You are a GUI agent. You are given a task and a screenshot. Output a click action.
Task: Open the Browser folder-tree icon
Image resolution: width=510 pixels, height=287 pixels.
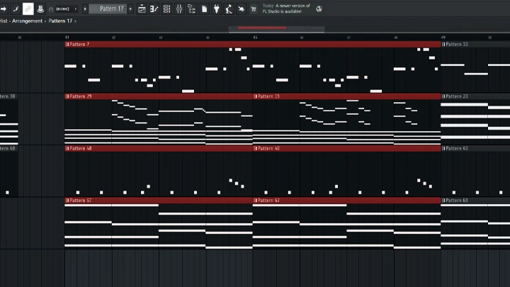click(x=191, y=9)
